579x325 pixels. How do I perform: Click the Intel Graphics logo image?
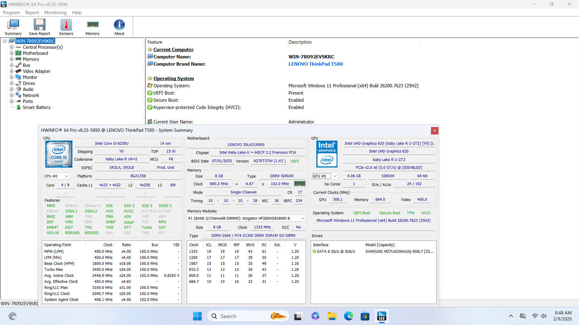click(327, 154)
